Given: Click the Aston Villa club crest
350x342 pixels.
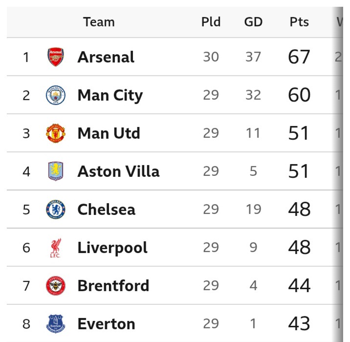Looking at the screenshot, I should [x=55, y=171].
